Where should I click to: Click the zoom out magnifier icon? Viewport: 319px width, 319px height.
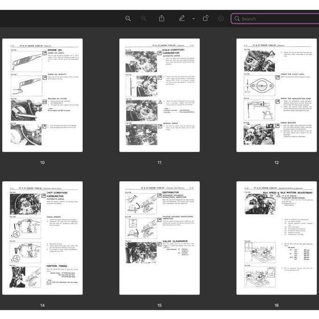128,18
